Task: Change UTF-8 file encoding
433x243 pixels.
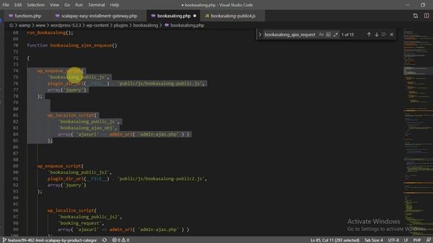Action: [393, 240]
